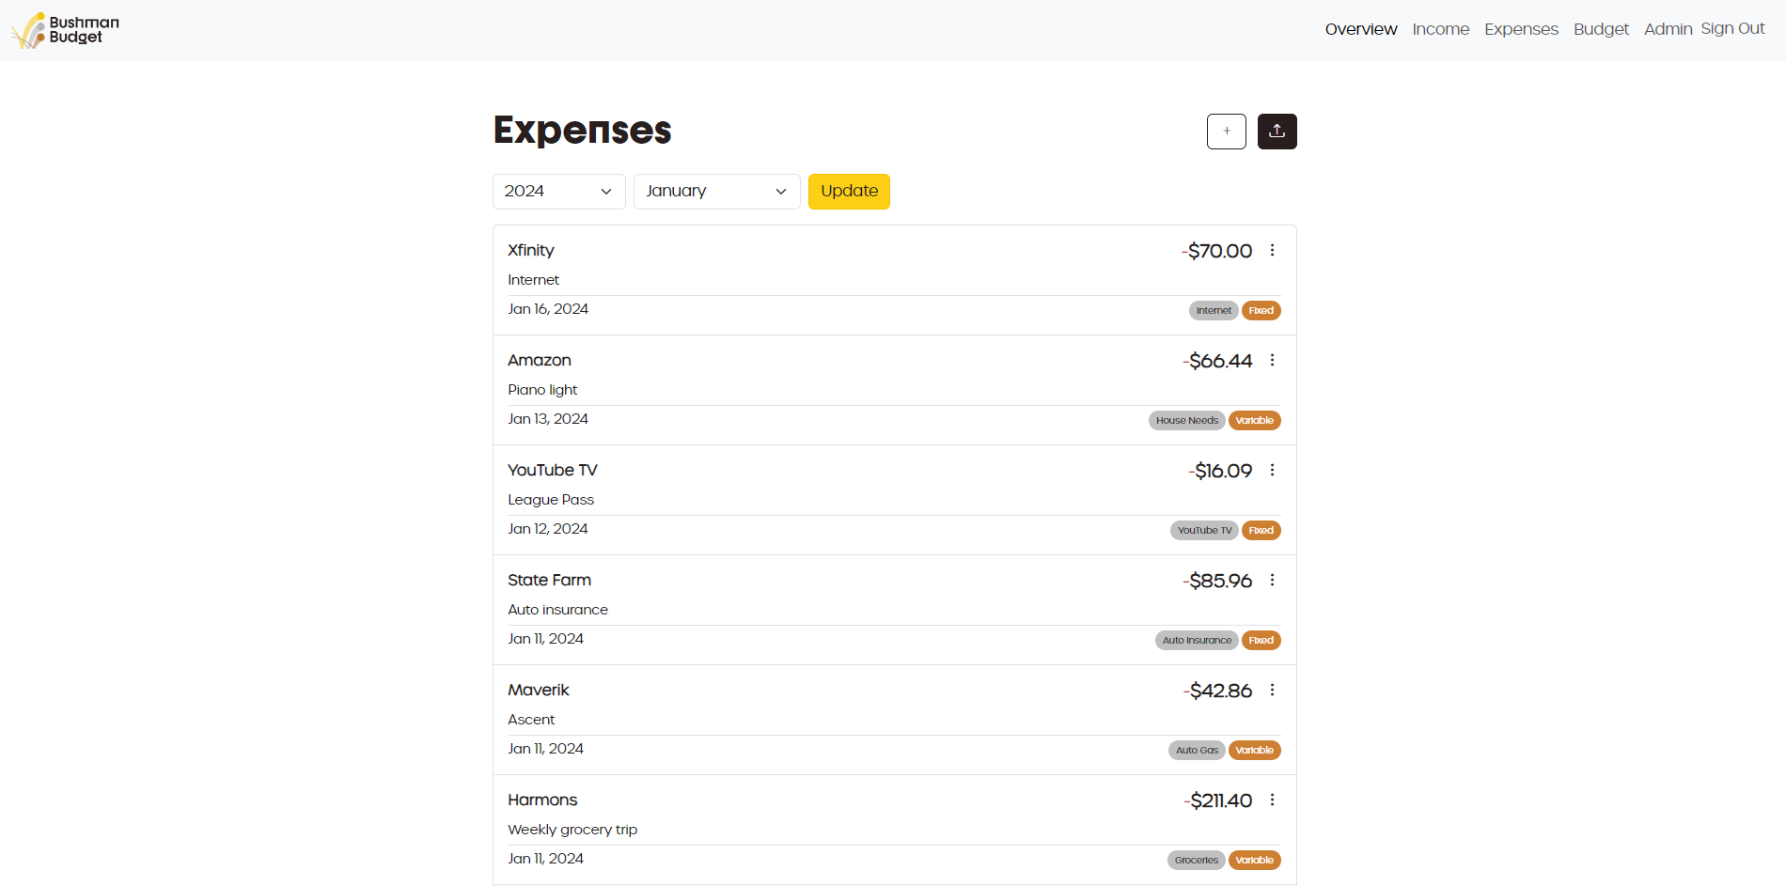Click the Fixed tag on Xfinity expense

1261,311
